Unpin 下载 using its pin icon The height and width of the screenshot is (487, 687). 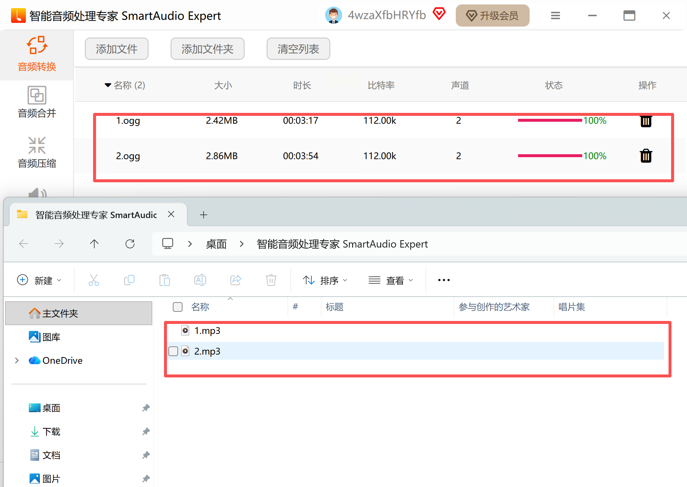[146, 431]
